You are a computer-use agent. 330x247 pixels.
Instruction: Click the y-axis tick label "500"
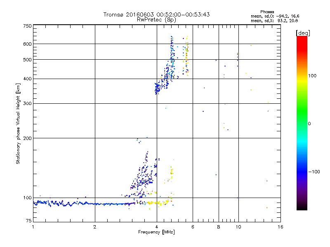tap(27, 60)
